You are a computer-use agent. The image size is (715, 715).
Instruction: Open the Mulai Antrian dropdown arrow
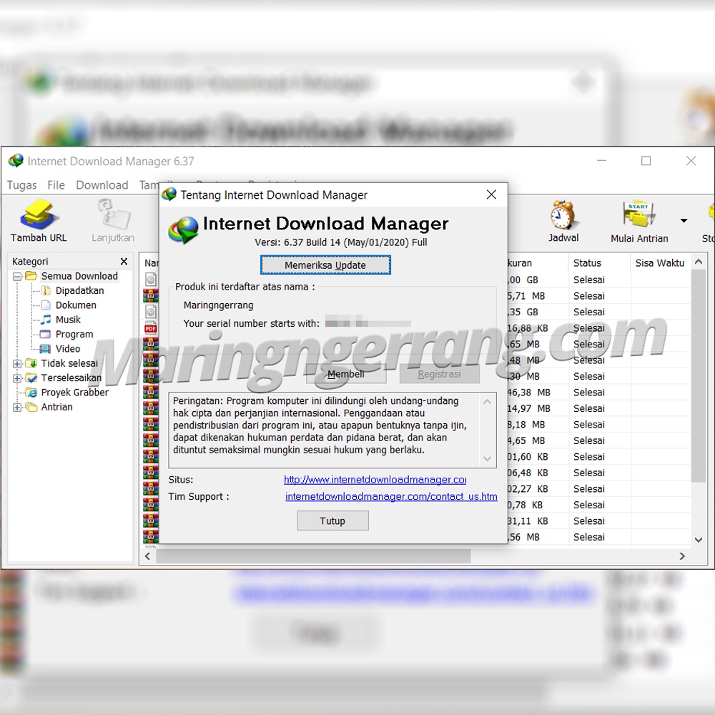[x=684, y=221]
